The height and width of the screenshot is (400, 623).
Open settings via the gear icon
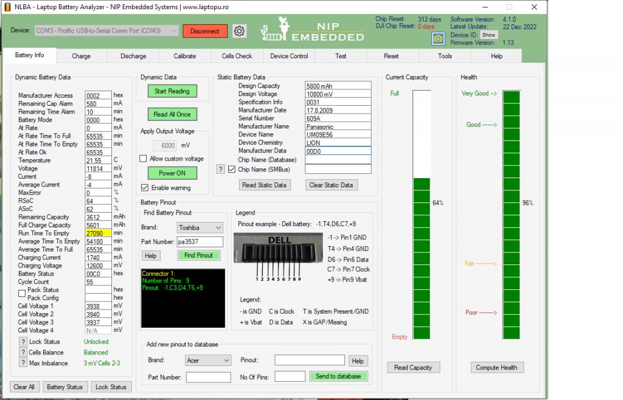tap(239, 31)
